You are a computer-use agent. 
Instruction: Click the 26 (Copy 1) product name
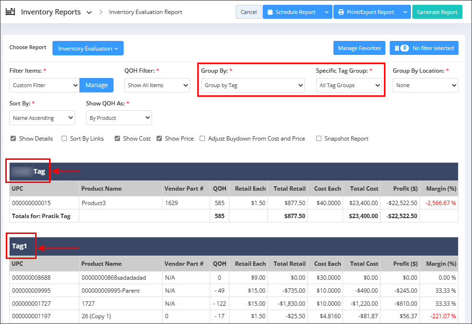(x=96, y=316)
